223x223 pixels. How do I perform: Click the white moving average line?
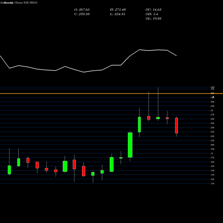click(88, 61)
